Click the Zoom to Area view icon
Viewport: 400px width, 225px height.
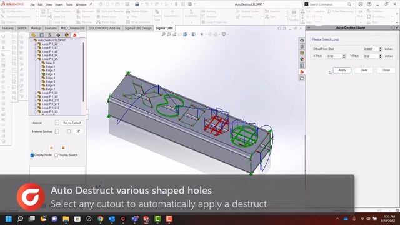[x=169, y=34]
